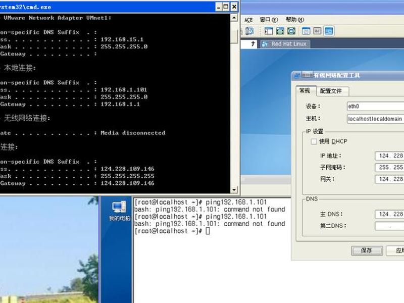Viewport: 404px width, 303px height.
Task: Click the 255.255.255.255 mask value
Action: pos(127,176)
